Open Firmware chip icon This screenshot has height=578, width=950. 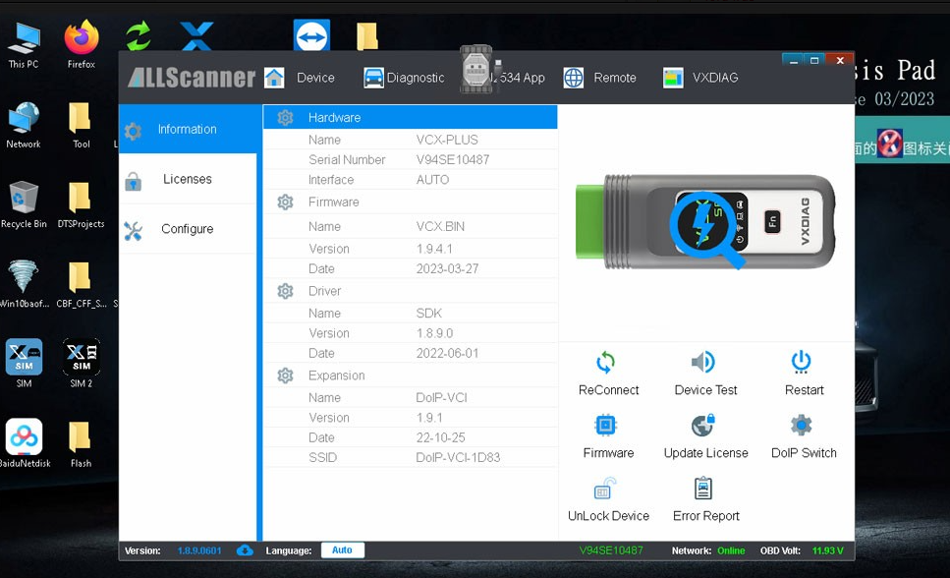[x=606, y=426]
